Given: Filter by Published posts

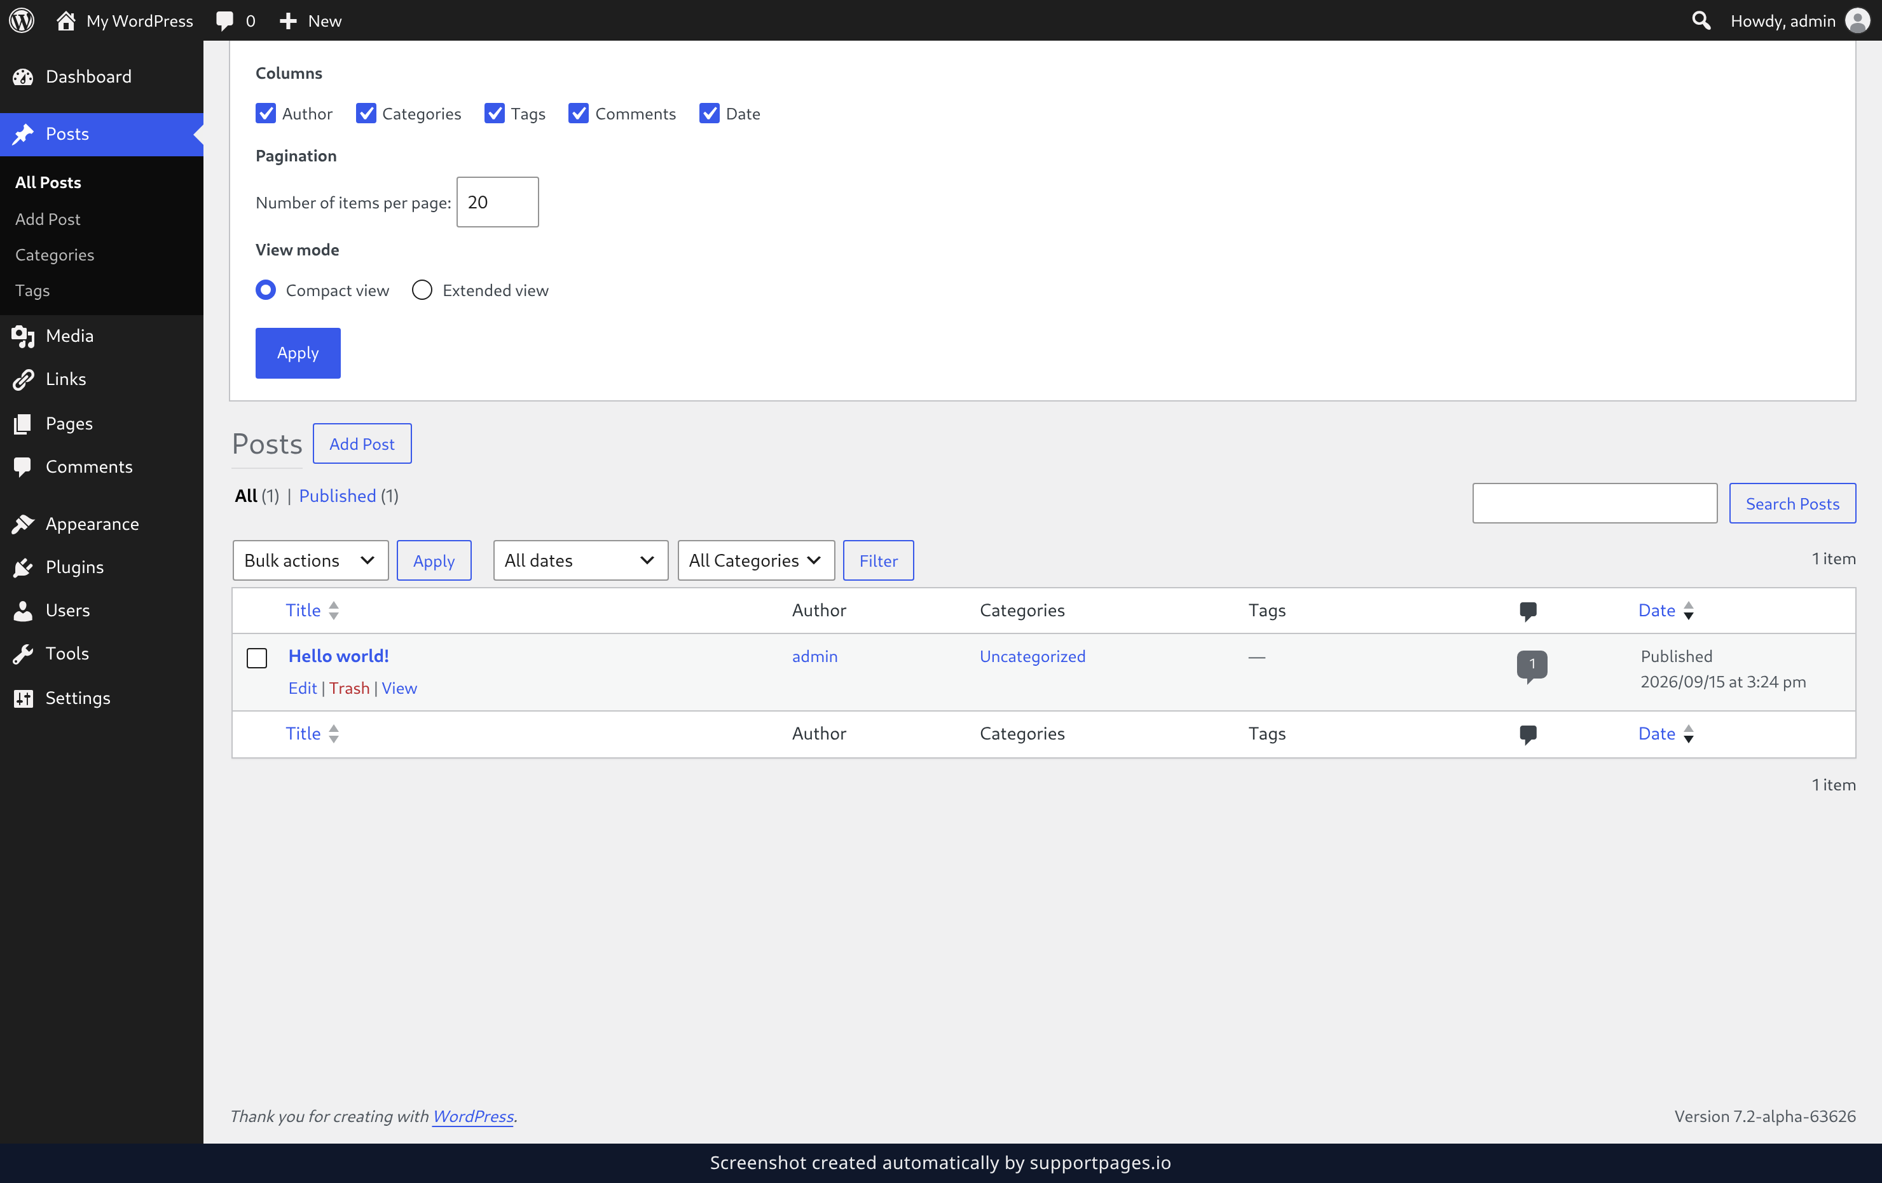Looking at the screenshot, I should pyautogui.click(x=338, y=497).
